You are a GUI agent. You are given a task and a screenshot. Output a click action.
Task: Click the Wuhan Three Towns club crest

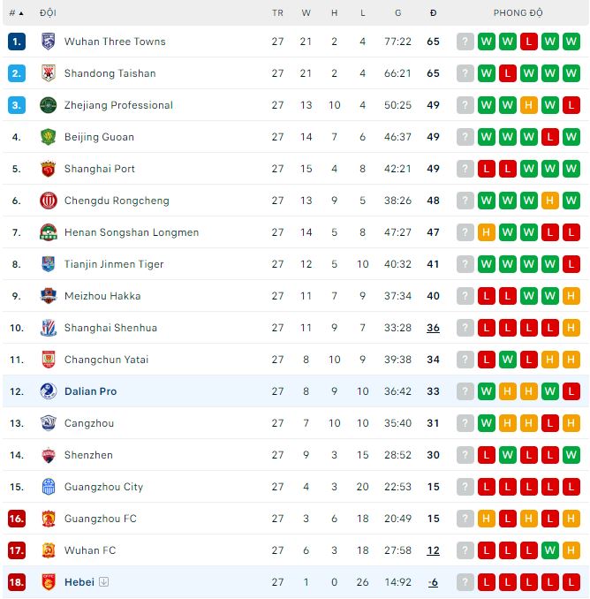pyautogui.click(x=49, y=42)
